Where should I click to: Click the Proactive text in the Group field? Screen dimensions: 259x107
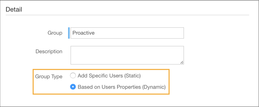[84, 33]
